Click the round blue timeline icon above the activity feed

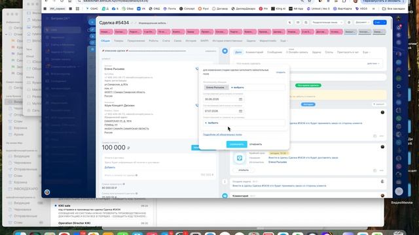coord(225,51)
